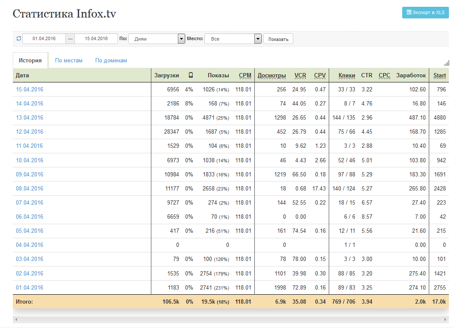The image size is (454, 328).
Task: Click the clicks value 144 / 135
Action: (344, 118)
